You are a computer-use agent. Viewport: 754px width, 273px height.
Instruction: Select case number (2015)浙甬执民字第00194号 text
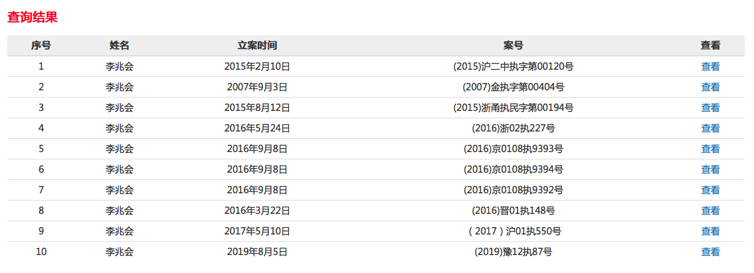coord(514,108)
